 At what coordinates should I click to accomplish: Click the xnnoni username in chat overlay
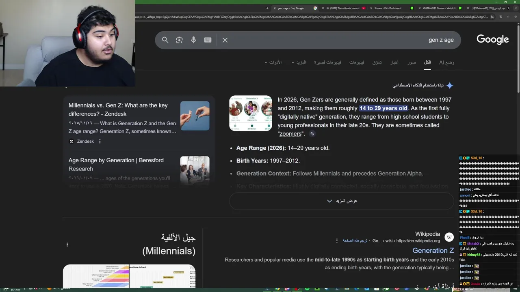pos(465,195)
